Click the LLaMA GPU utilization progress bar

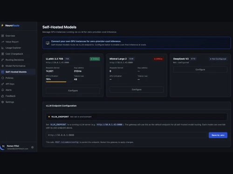(59, 82)
